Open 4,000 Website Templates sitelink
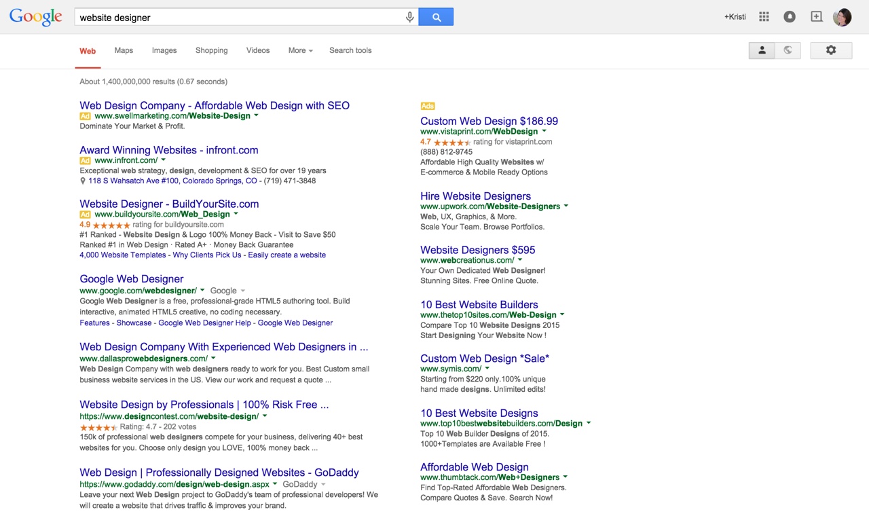The image size is (869, 516). click(123, 255)
